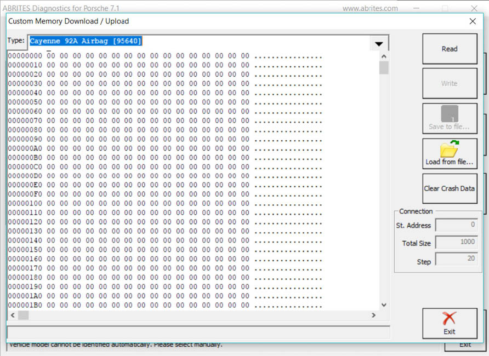
Task: Click into the Total Size field
Action: (456, 243)
